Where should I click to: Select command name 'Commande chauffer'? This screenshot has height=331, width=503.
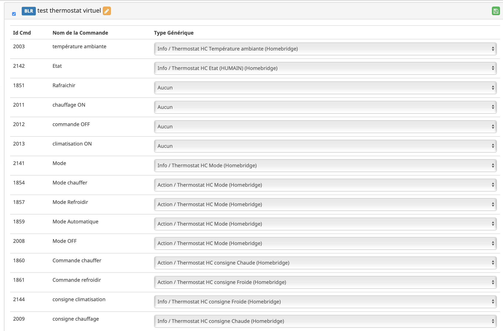coord(77,261)
